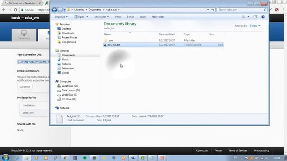287x161 pixels.
Task: Click the Subversion URL field
Action: coord(33,62)
